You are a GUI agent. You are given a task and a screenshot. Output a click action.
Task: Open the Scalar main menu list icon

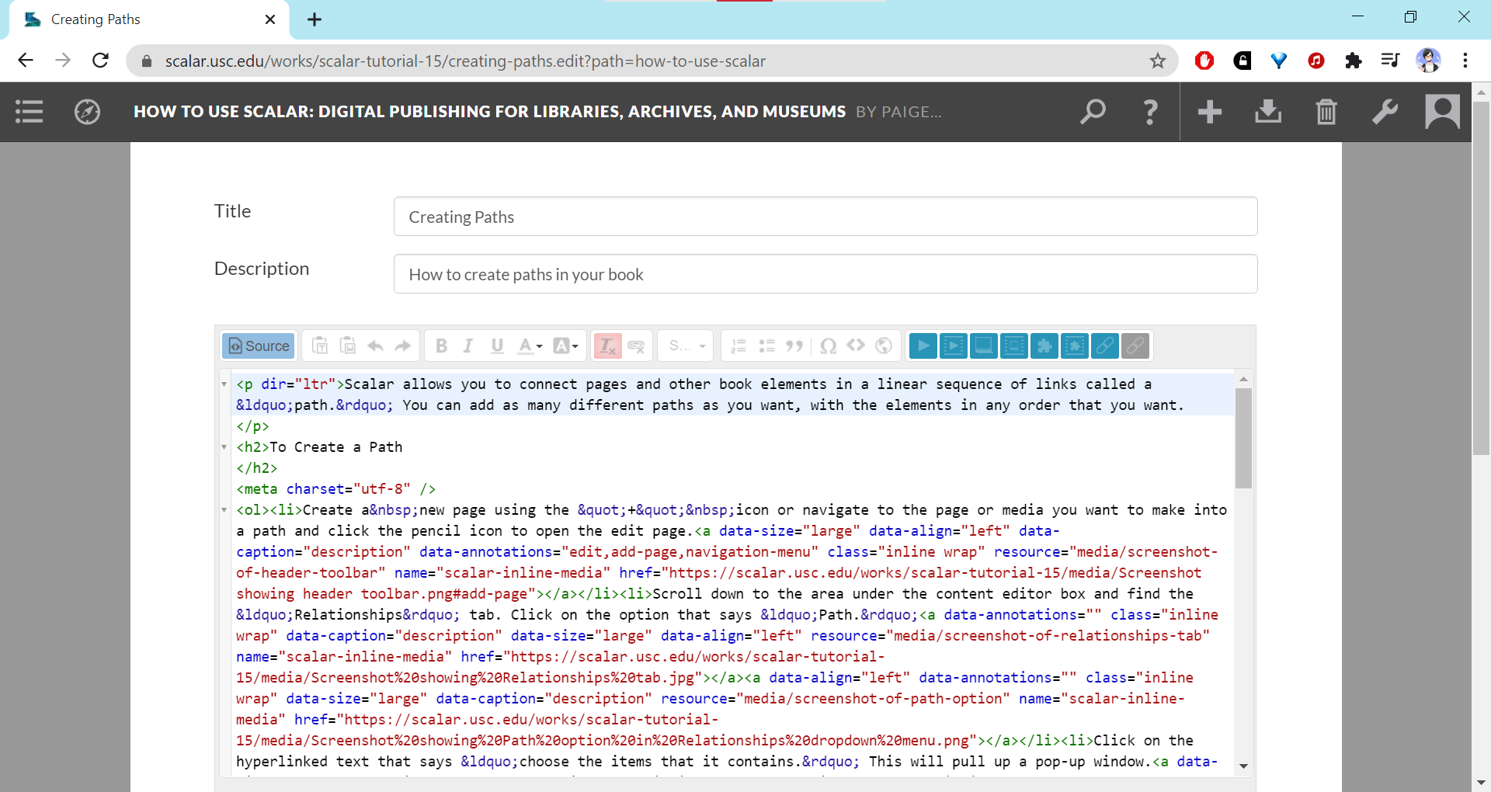[30, 112]
